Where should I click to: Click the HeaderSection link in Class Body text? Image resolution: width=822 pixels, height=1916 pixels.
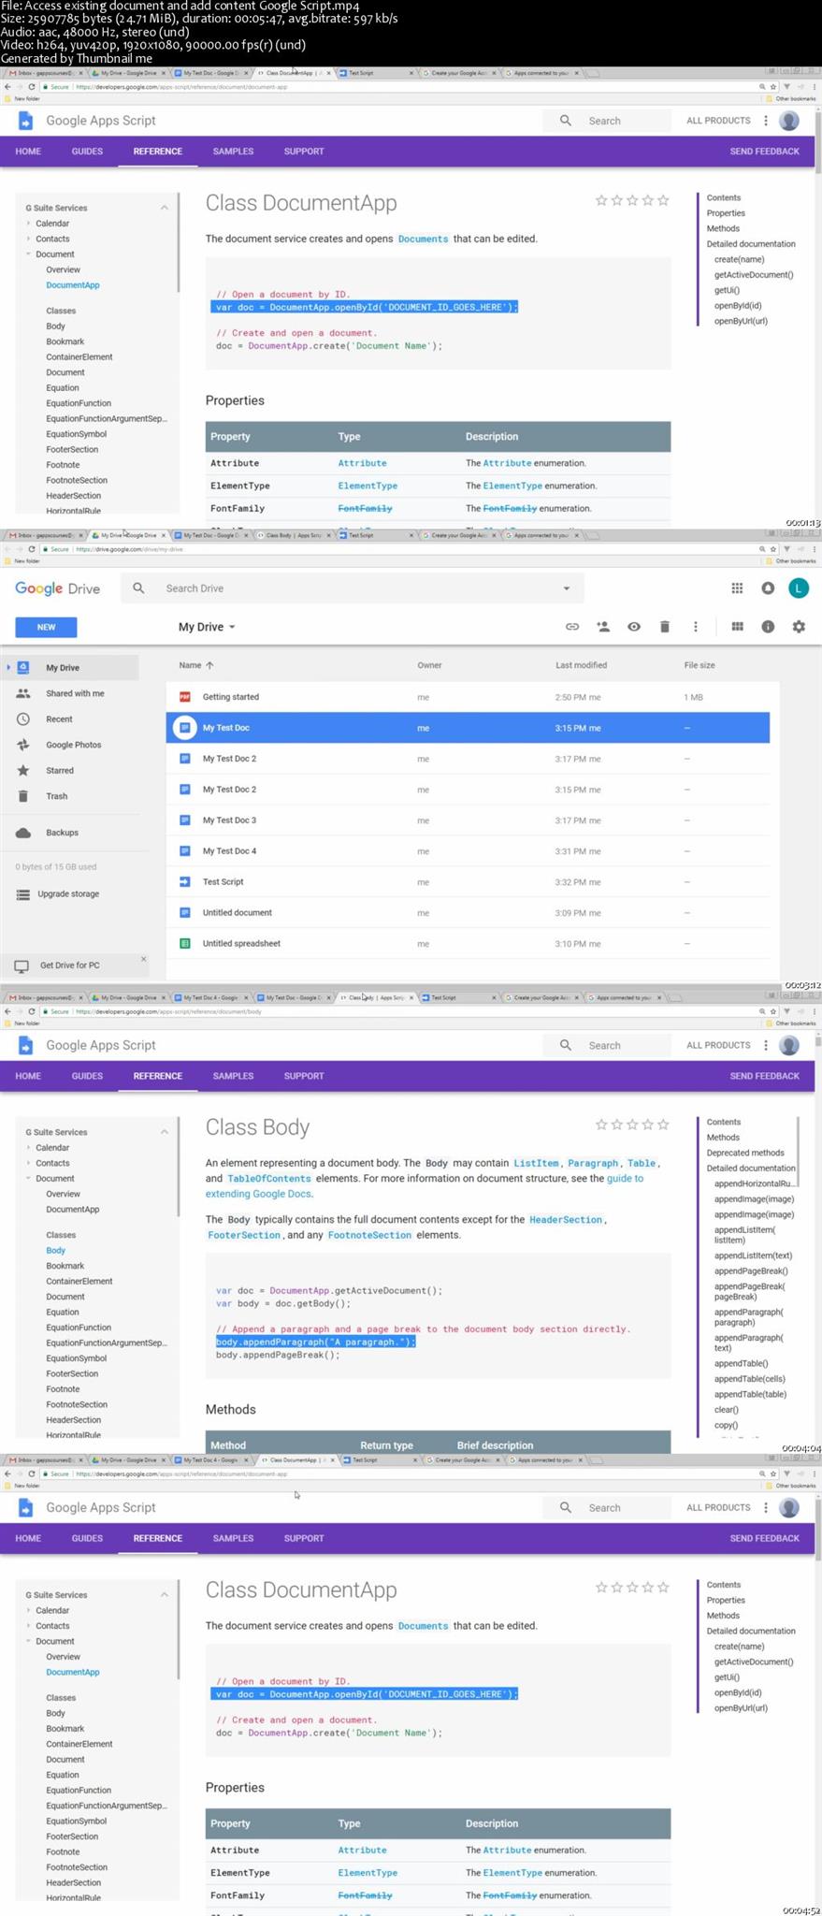click(x=566, y=1220)
